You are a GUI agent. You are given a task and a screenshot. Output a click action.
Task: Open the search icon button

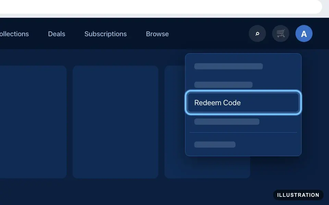click(x=257, y=33)
